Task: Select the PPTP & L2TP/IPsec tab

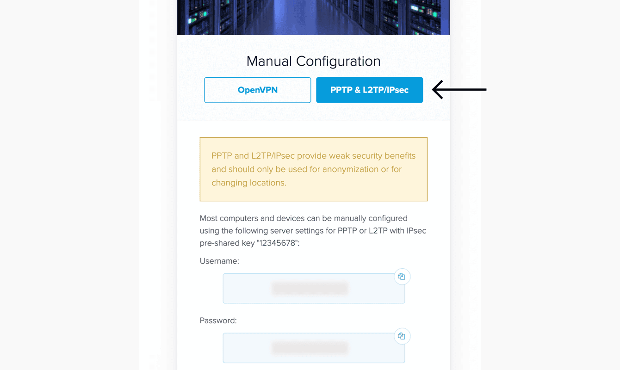Action: click(369, 90)
